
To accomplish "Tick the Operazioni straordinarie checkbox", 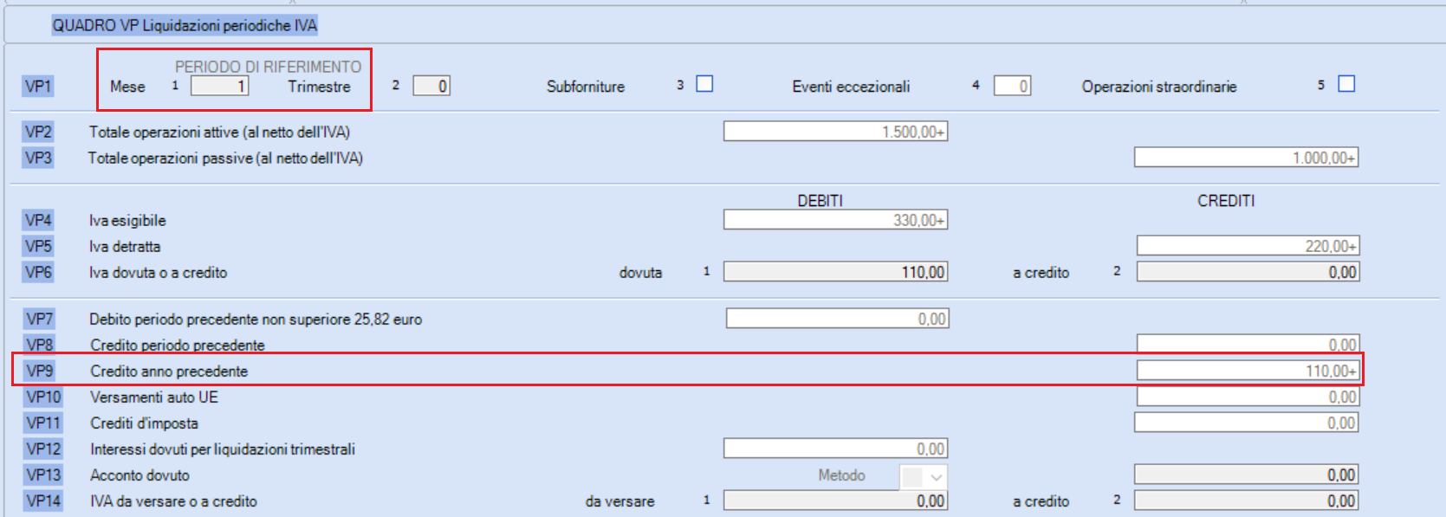I will [x=1346, y=84].
